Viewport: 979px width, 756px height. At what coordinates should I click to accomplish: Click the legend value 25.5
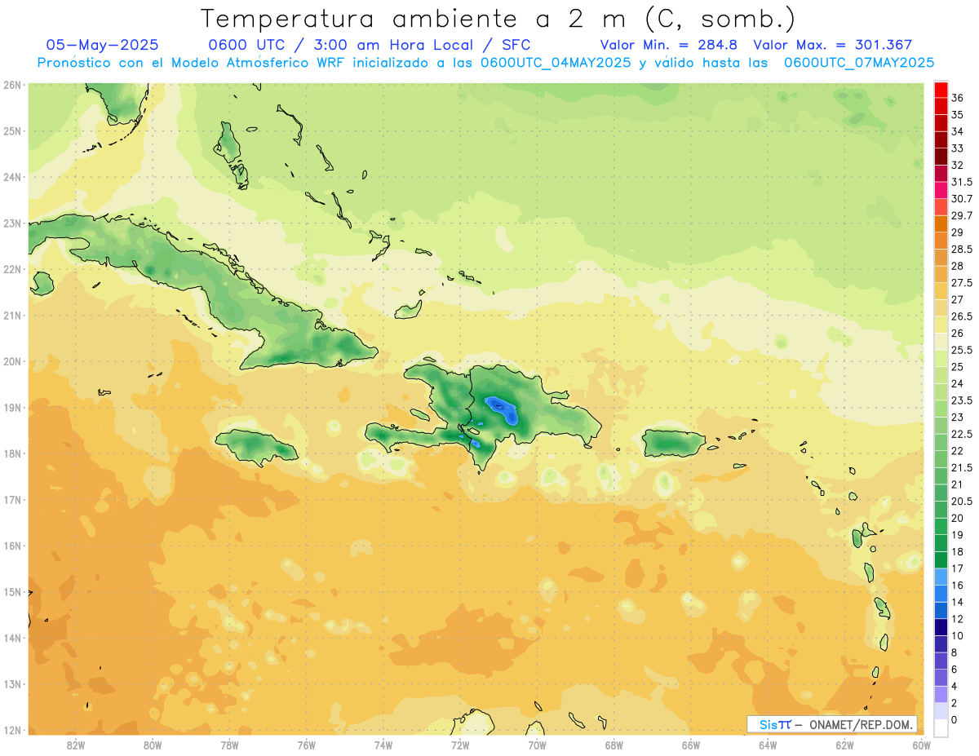click(961, 350)
